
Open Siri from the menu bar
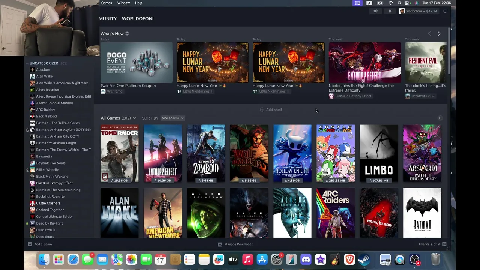(417, 3)
